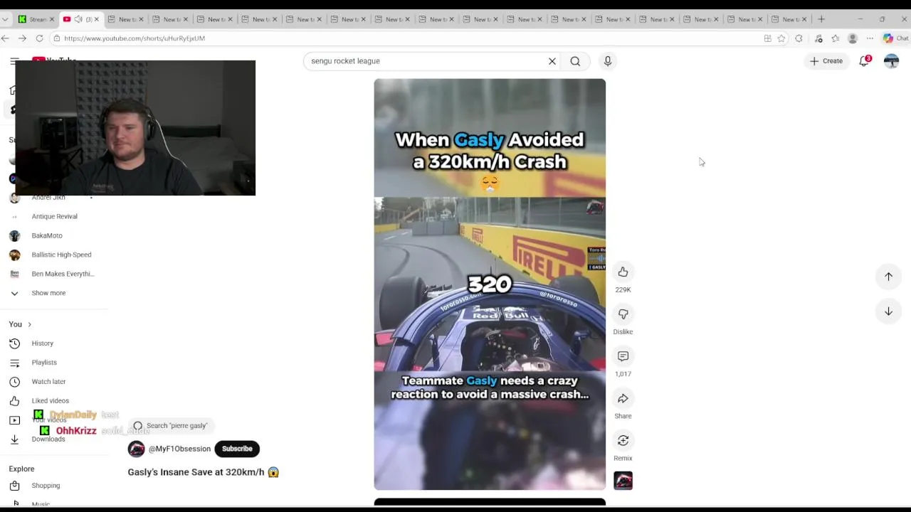Click browser back arrow

click(x=6, y=38)
